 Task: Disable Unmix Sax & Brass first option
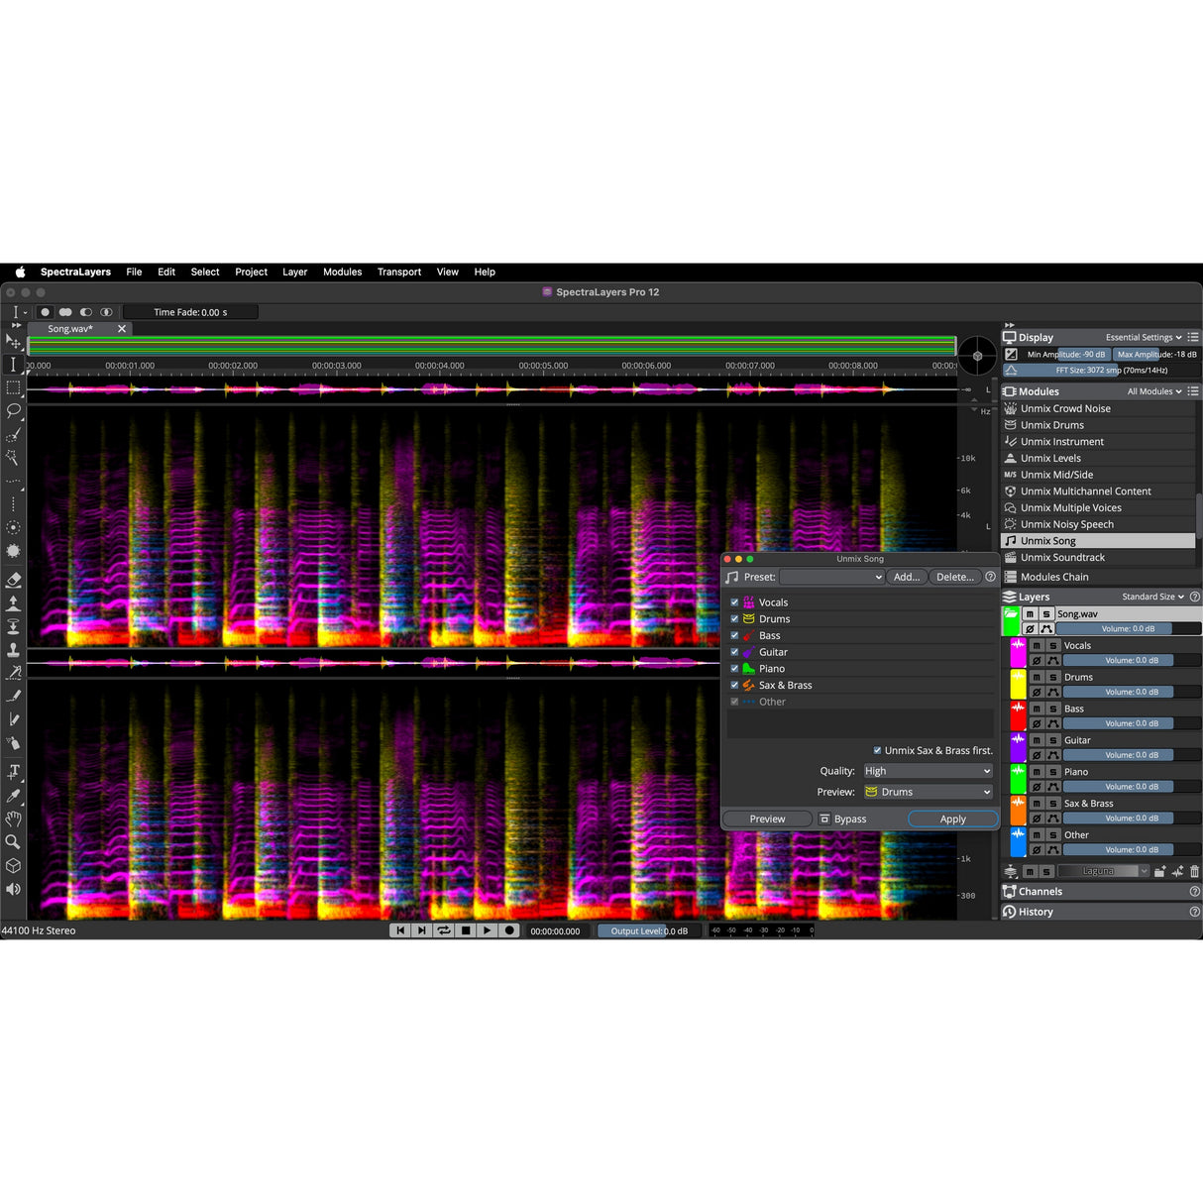877,750
